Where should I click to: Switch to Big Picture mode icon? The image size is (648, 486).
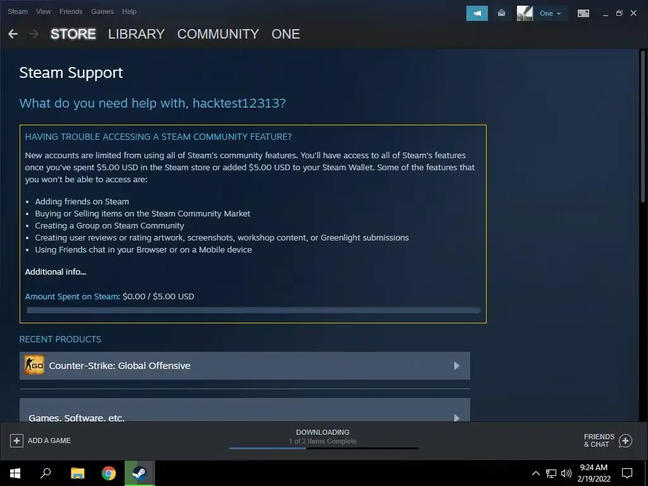click(583, 13)
